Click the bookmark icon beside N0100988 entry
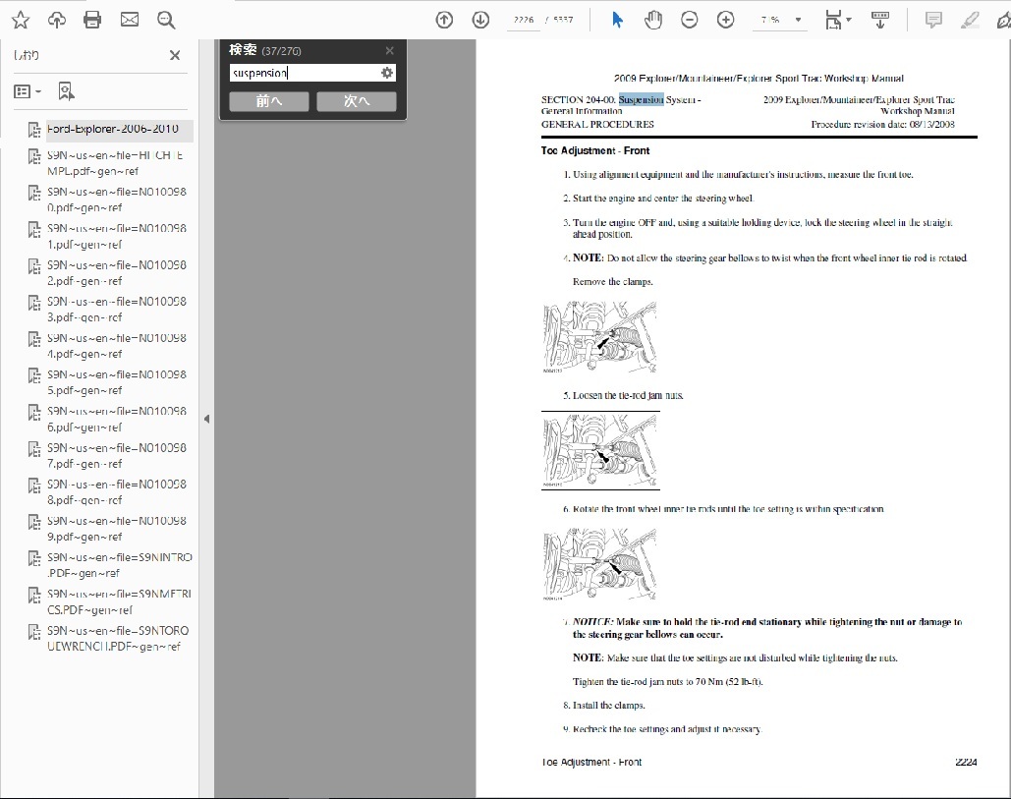Image resolution: width=1011 pixels, height=799 pixels. click(34, 485)
